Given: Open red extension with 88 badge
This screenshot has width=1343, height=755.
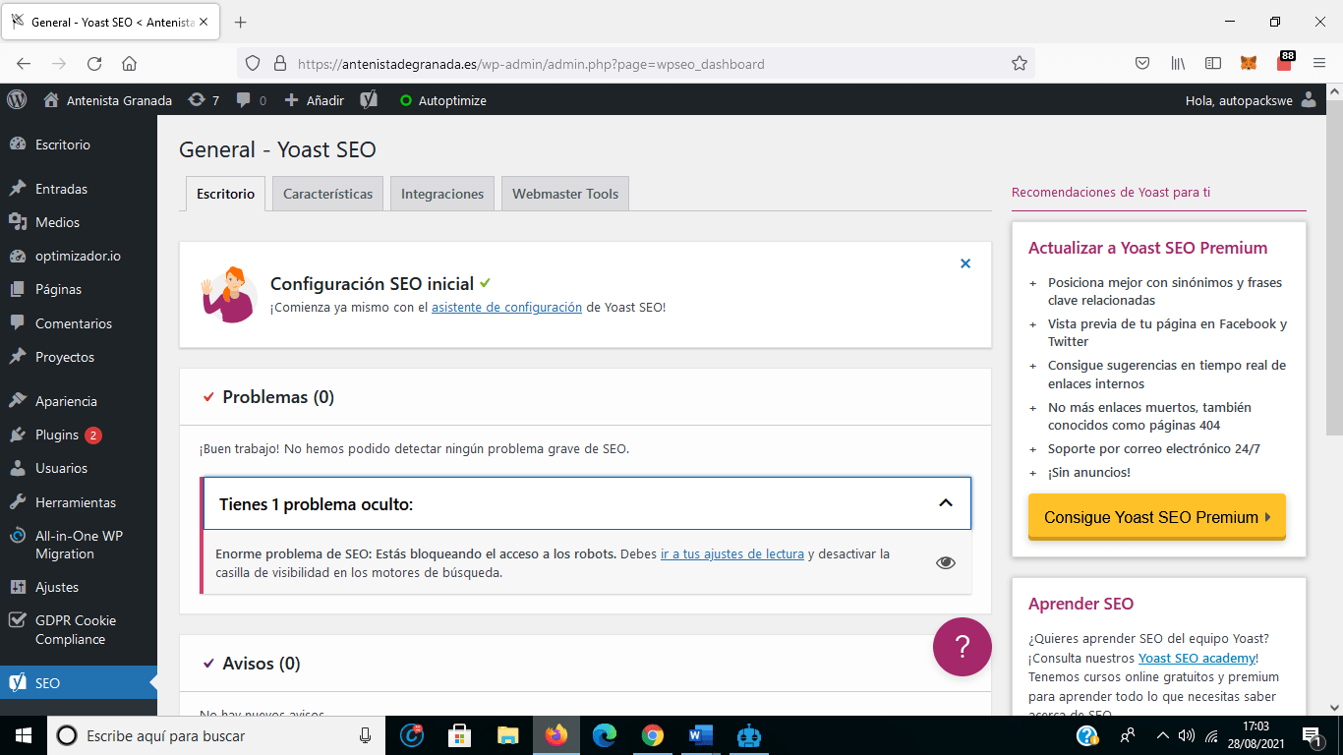Looking at the screenshot, I should tap(1284, 62).
